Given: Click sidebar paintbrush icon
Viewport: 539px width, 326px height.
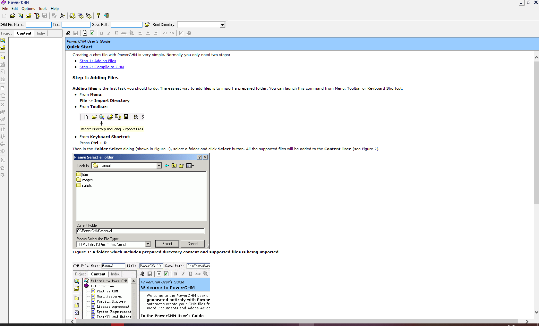Looking at the screenshot, I should tap(3, 119).
